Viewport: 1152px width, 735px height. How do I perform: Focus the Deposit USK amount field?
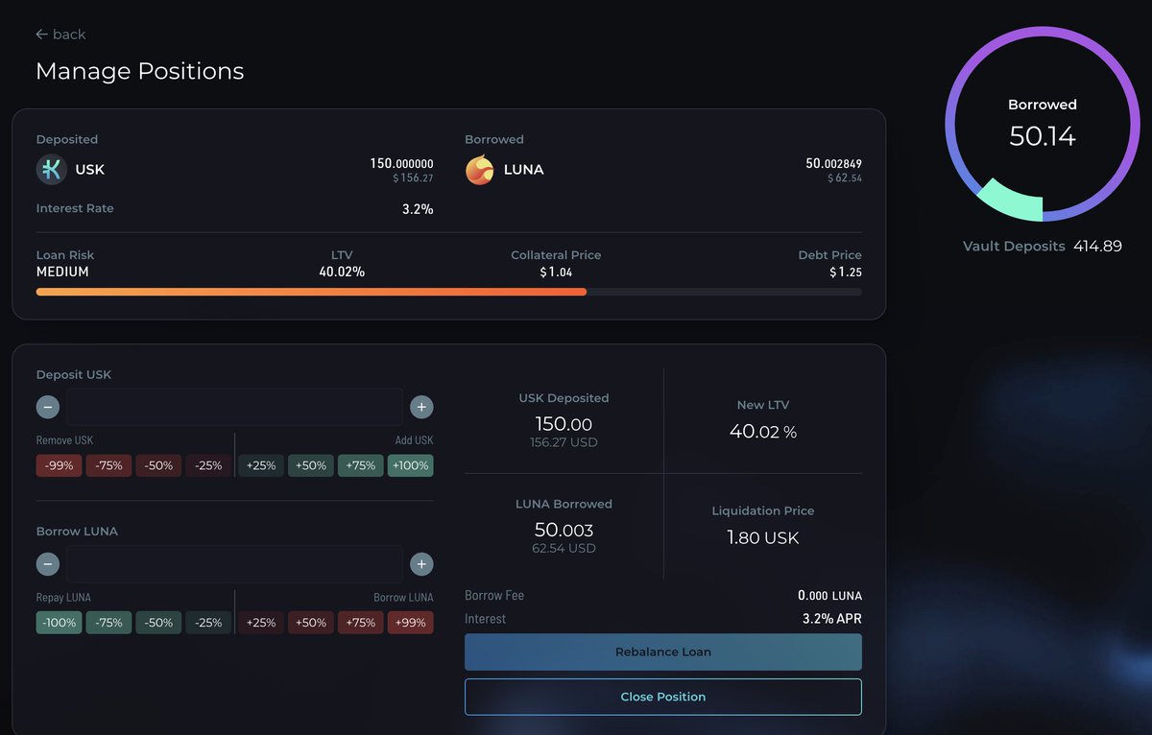coord(234,407)
